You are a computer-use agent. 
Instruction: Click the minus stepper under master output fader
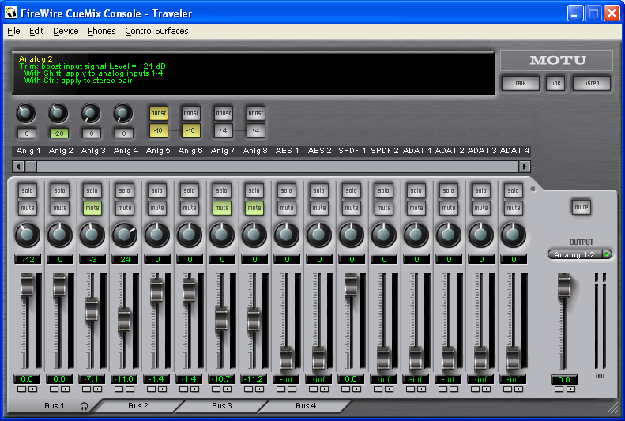(559, 389)
